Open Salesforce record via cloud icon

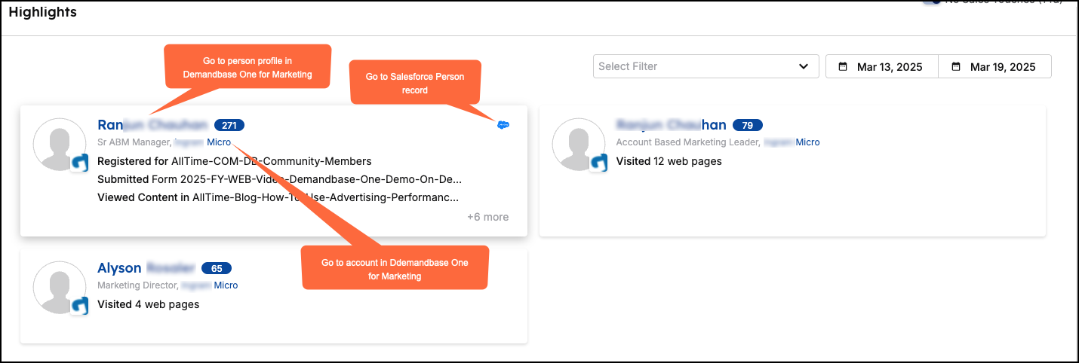[x=503, y=125]
